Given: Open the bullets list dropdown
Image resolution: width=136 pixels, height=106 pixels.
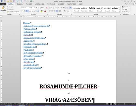Looking at the screenshot, I should 51,8.
